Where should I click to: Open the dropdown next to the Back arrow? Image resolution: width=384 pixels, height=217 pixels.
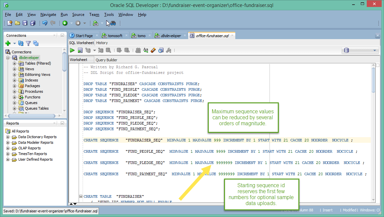71,23
